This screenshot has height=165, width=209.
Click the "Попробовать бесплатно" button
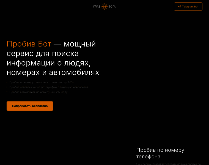point(30,106)
